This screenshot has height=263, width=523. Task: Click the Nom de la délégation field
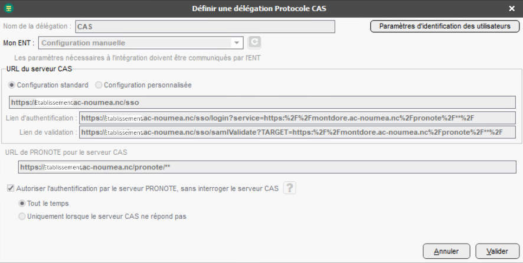(x=204, y=26)
